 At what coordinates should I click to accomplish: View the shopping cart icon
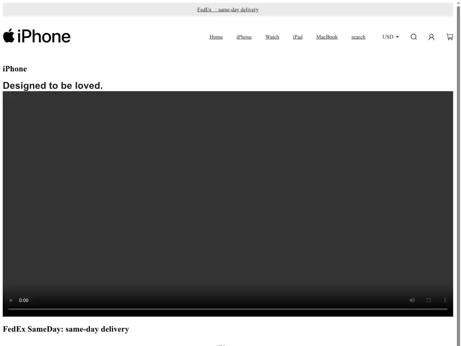(449, 37)
